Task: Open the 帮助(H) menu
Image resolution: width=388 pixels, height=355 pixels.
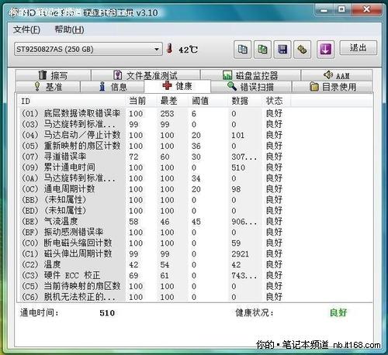Action: pyautogui.click(x=69, y=29)
